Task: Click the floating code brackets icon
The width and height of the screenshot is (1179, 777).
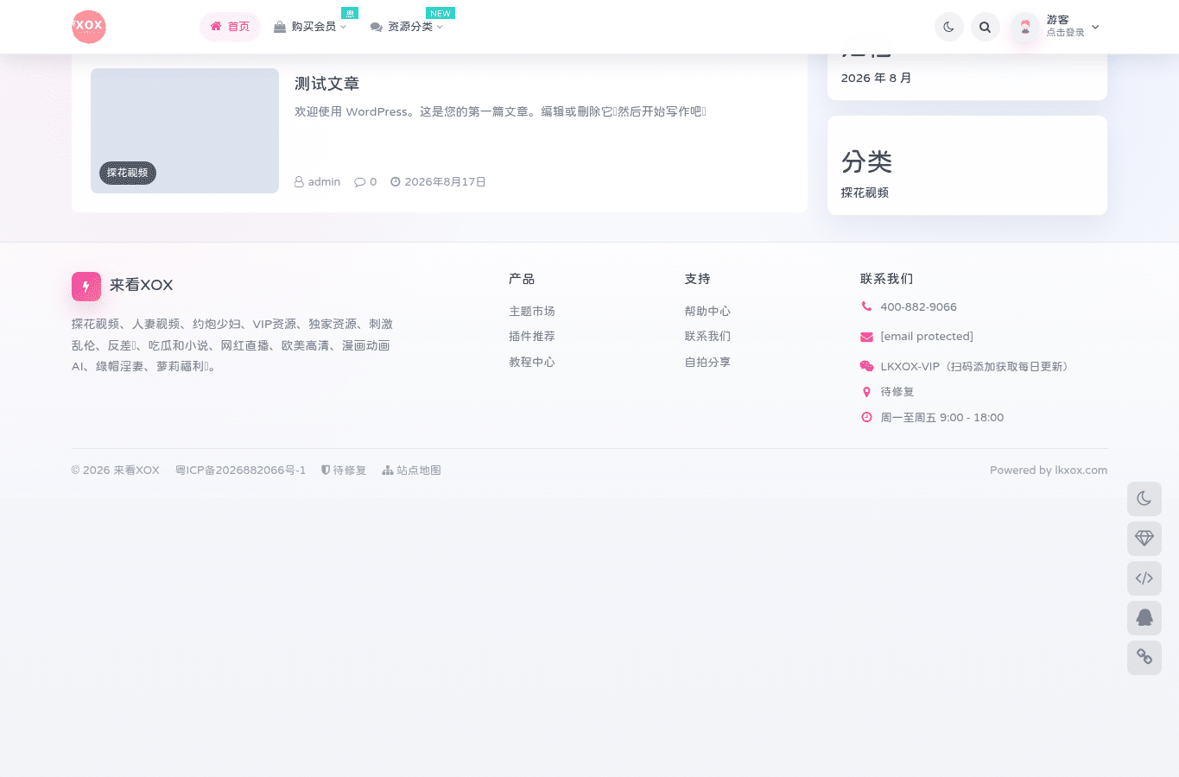Action: click(1144, 578)
